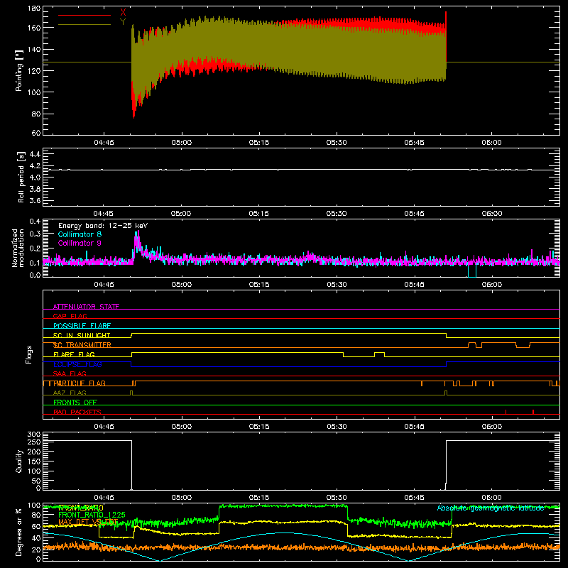Select the GAP_FLAG label

tap(70, 316)
